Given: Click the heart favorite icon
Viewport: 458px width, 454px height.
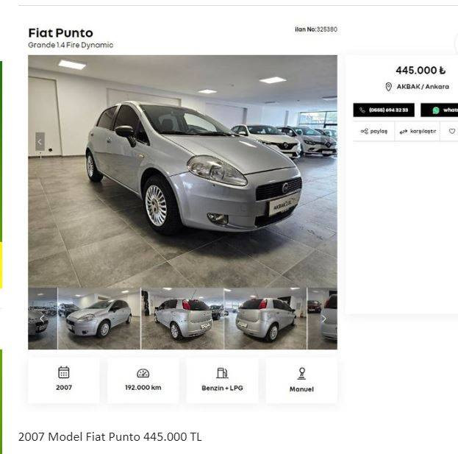Looking at the screenshot, I should point(452,131).
